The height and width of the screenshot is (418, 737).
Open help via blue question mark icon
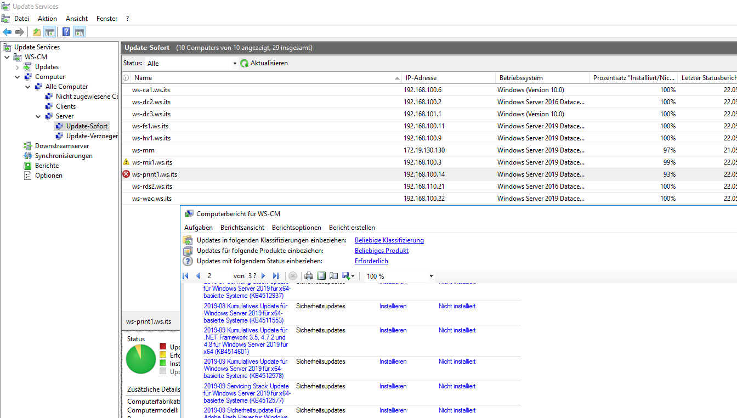click(66, 32)
